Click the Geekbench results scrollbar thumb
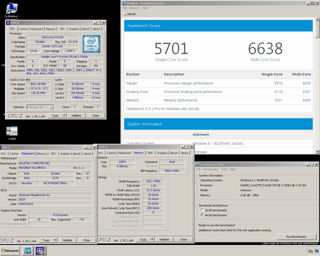320x256 pixels. 317,29
